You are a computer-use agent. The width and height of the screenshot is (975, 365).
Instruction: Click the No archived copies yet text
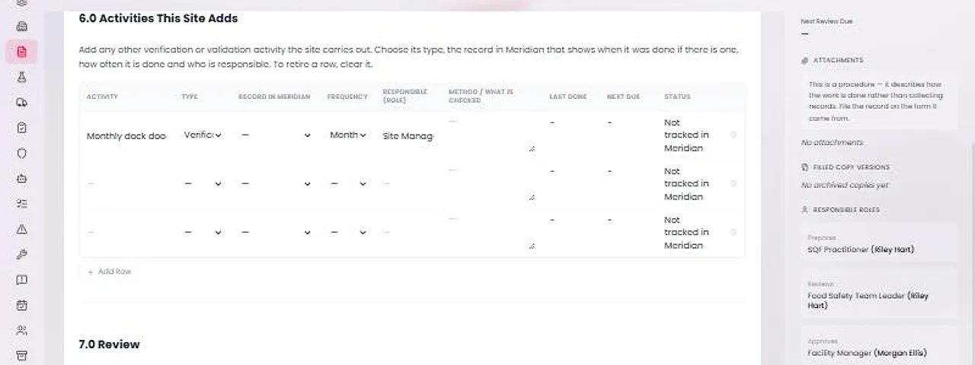[845, 185]
